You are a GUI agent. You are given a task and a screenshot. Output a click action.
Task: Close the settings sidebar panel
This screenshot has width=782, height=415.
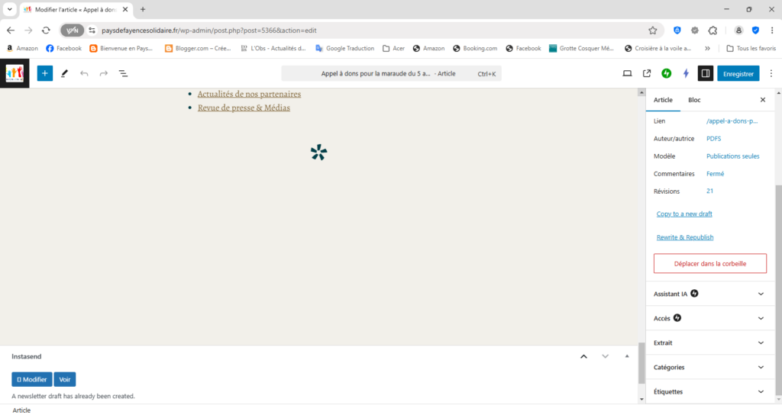[762, 100]
